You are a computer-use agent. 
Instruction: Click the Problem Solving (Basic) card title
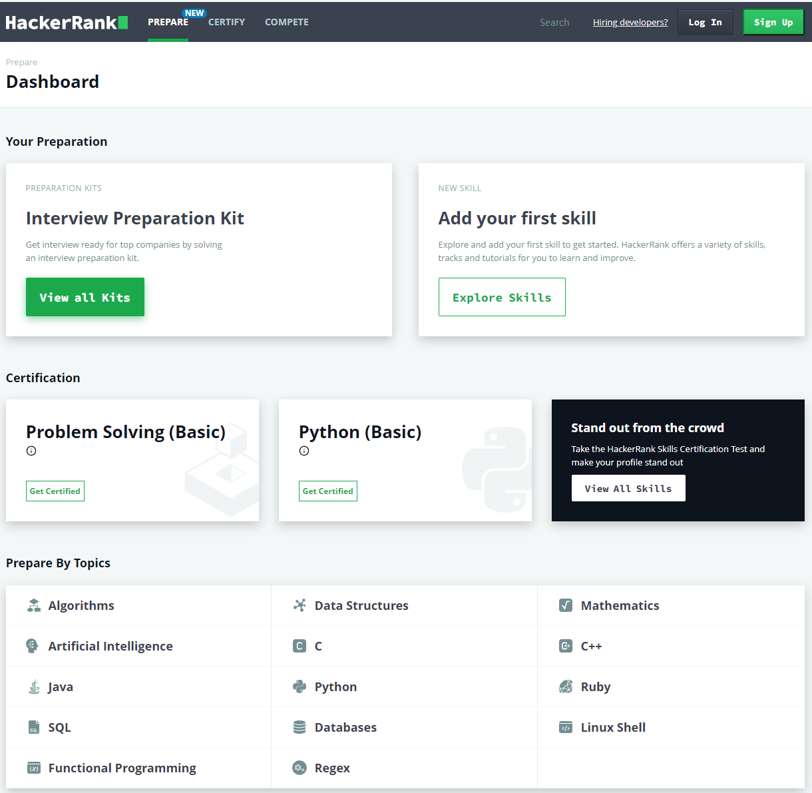tap(126, 431)
